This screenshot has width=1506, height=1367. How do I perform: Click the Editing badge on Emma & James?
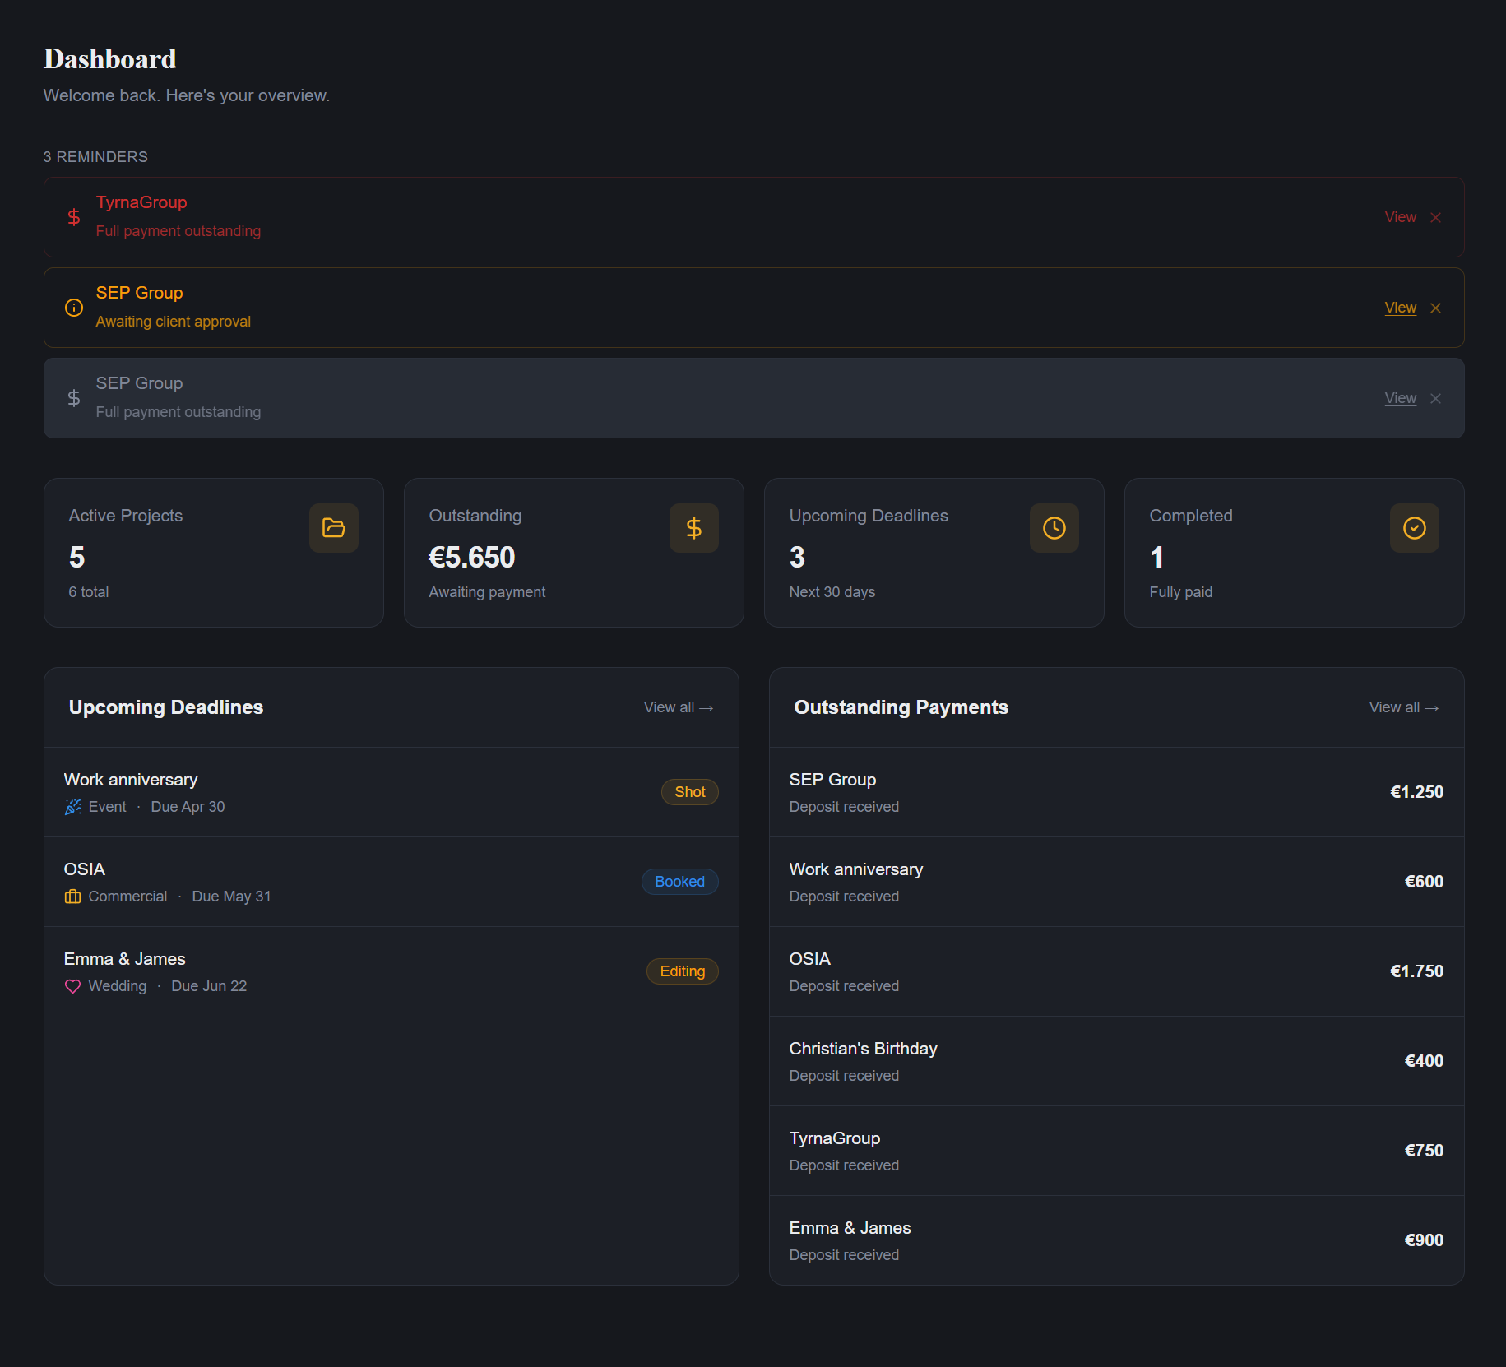click(682, 971)
